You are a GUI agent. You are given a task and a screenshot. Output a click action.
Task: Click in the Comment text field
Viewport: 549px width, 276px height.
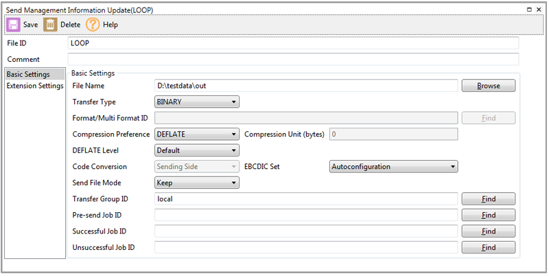294,60
